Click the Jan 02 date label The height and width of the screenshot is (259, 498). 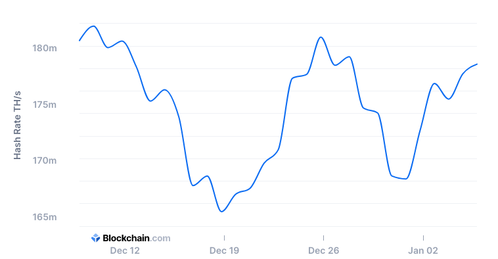(x=423, y=250)
